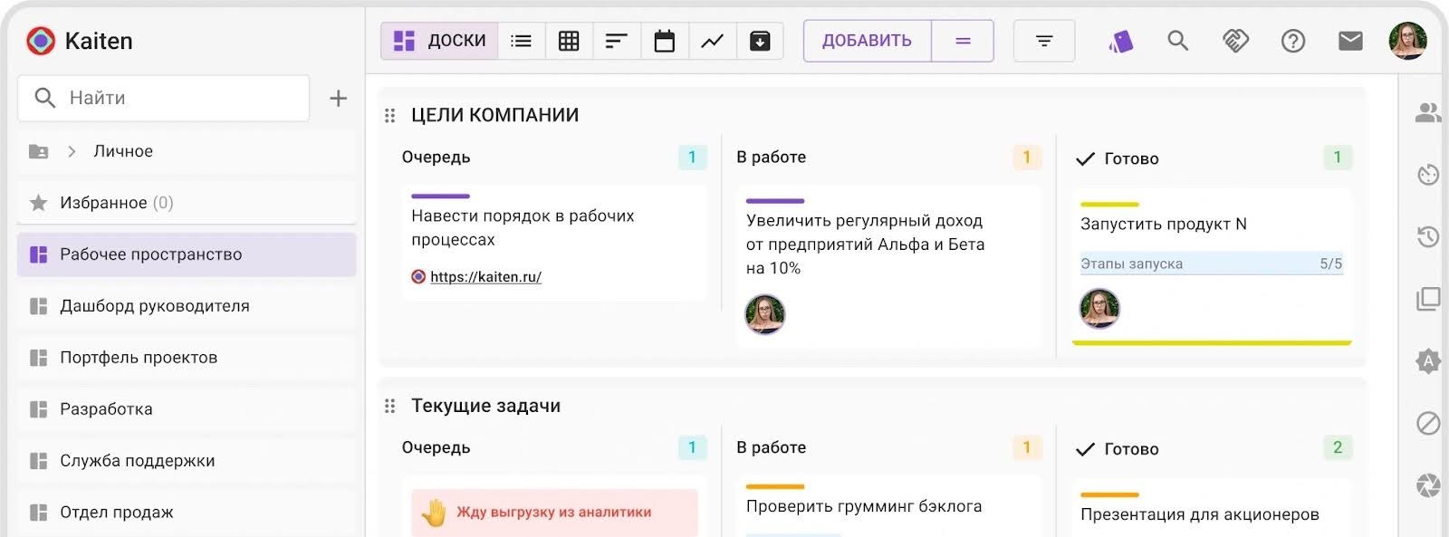Open the timeline view icon
The width and height of the screenshot is (1449, 537).
pos(617,41)
